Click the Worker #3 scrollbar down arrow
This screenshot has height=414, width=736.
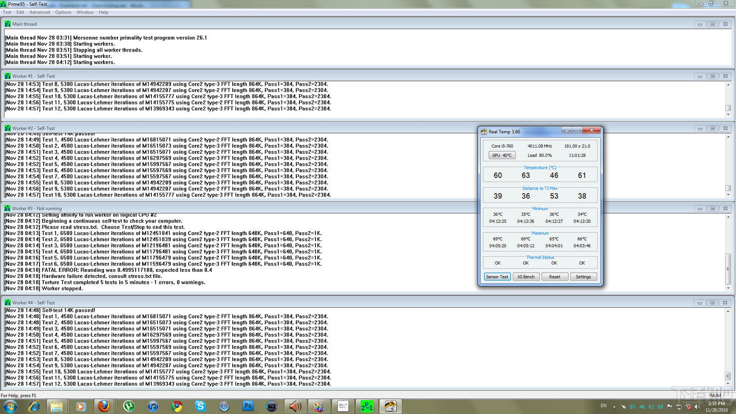click(x=728, y=288)
